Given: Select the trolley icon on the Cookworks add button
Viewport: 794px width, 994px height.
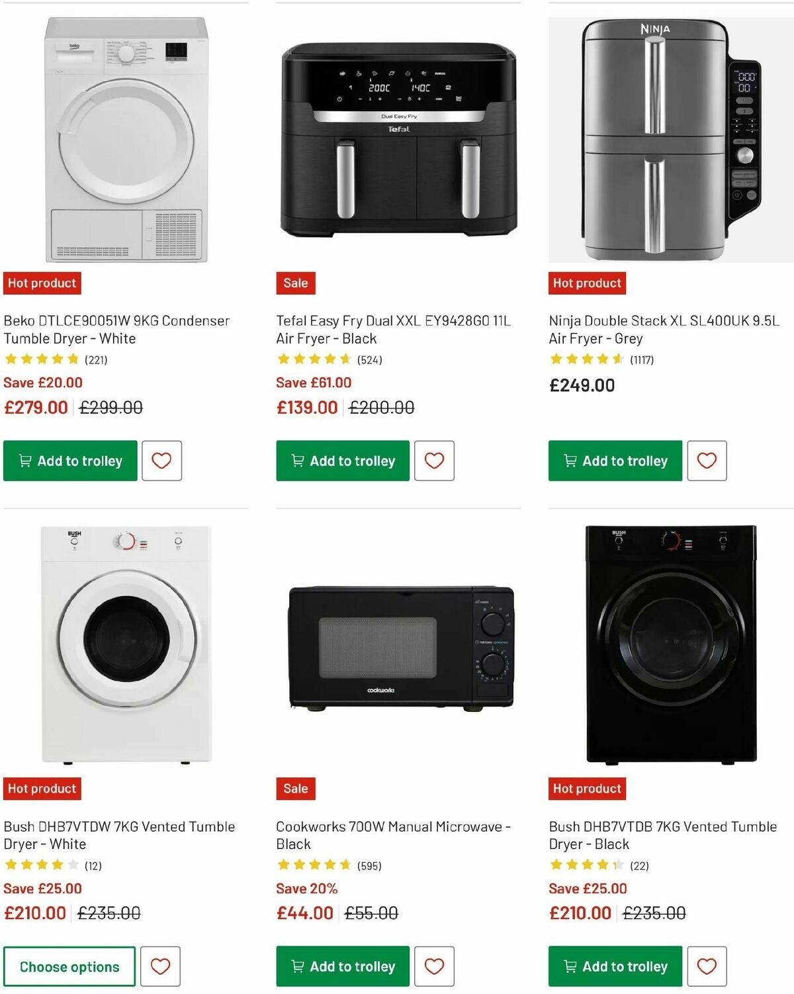Looking at the screenshot, I should pos(298,967).
